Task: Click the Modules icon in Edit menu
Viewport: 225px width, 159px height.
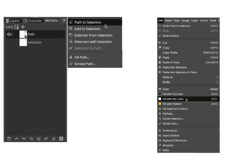Action: (x=160, y=145)
